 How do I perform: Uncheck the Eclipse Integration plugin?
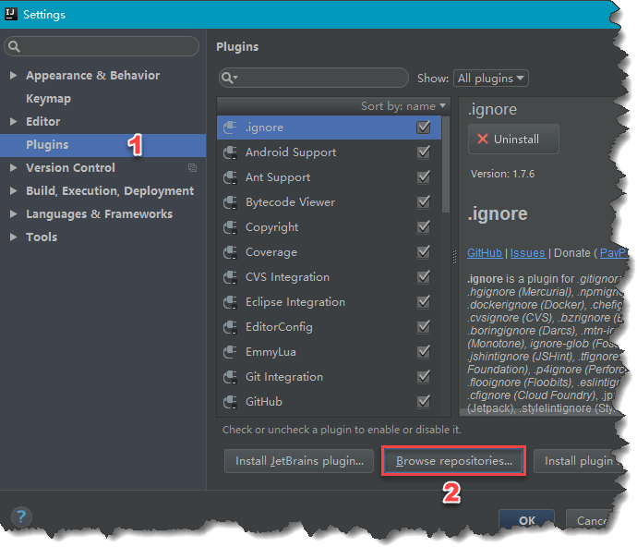click(x=424, y=301)
